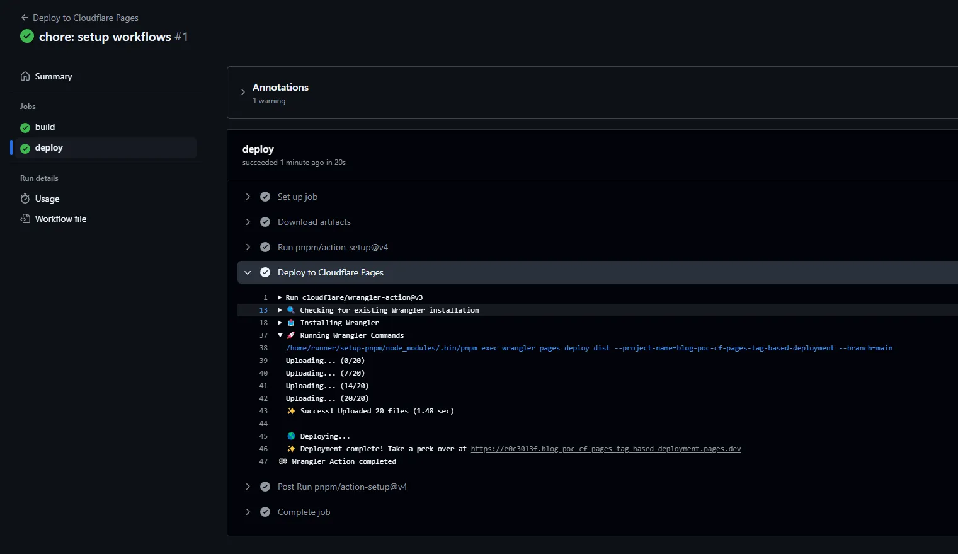This screenshot has width=958, height=554.
Task: Open the pages.dev deployment link
Action: (x=605, y=449)
